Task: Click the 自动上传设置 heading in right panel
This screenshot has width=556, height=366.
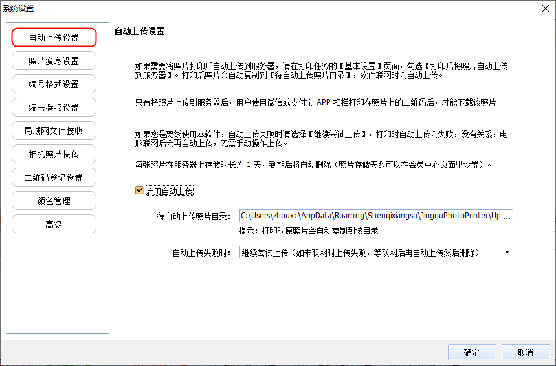Action: 139,31
